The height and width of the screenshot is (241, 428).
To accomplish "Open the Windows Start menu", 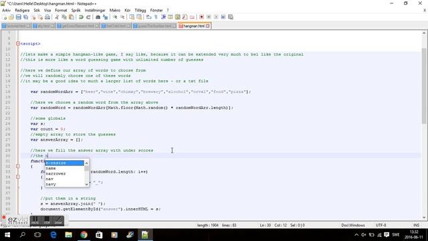I will 7,235.
